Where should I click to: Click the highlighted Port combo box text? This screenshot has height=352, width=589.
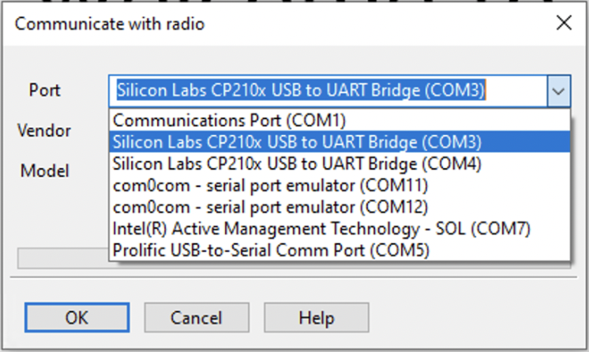(301, 90)
